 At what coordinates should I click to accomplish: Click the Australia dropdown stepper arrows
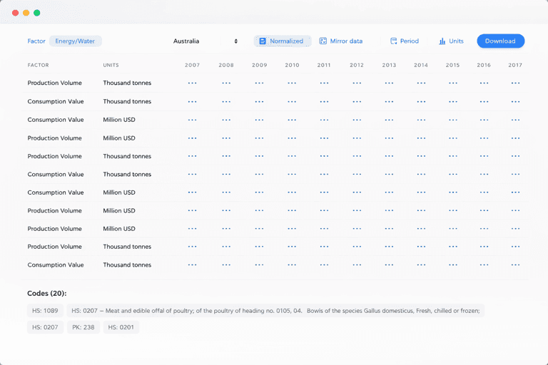[x=235, y=41]
